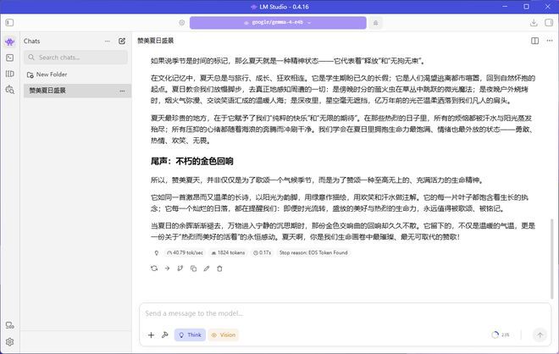The image size is (559, 354).
Task: Focus the Send a message input box
Action: coord(345,313)
